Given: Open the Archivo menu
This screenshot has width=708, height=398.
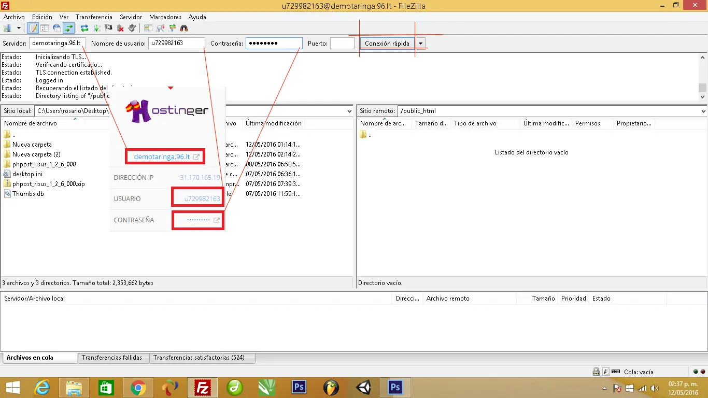Looking at the screenshot, I should pos(14,17).
